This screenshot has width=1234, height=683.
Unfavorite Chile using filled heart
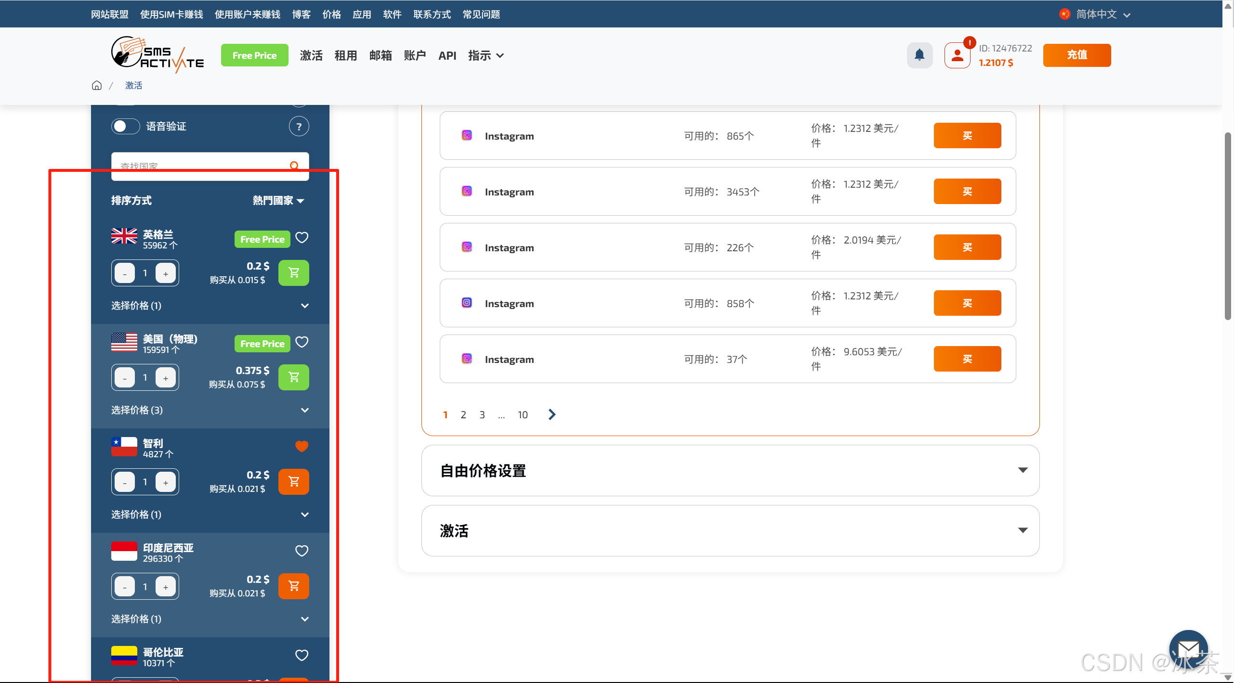(302, 446)
